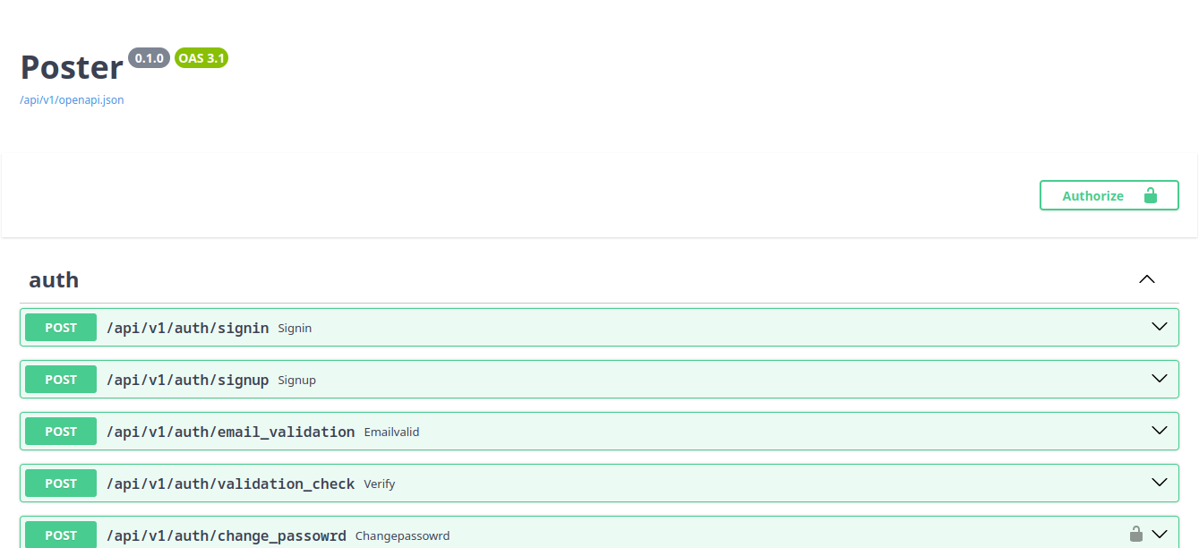Expand the validation_check endpoint arrow
The image size is (1199, 548).
point(1160,483)
